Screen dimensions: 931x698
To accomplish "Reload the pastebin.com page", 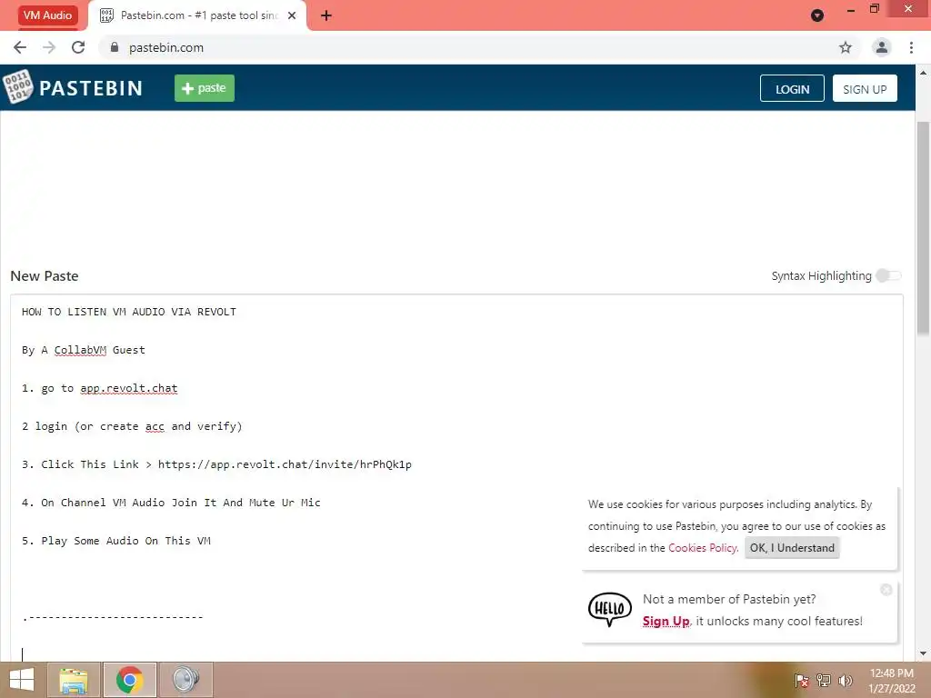I will pyautogui.click(x=78, y=47).
